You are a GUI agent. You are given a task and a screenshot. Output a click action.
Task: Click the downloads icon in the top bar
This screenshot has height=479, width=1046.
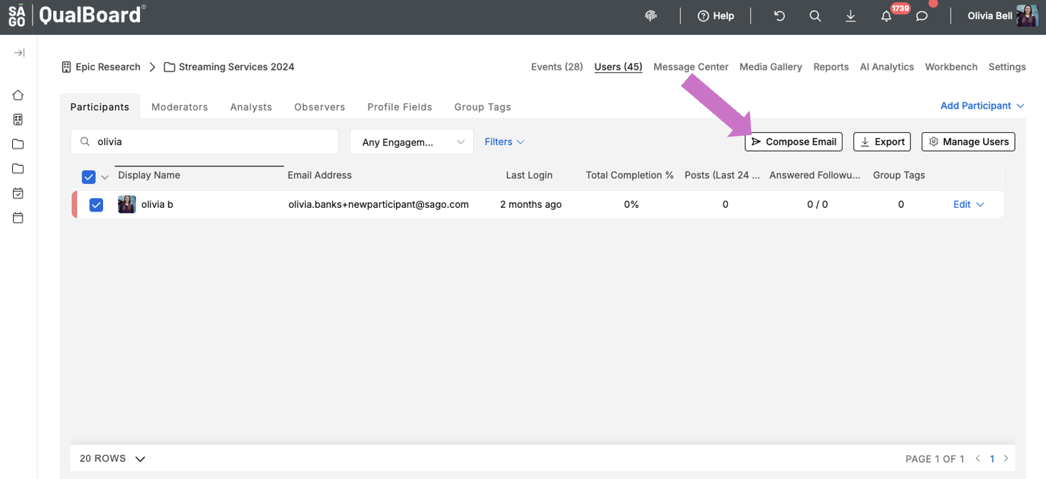tap(851, 16)
